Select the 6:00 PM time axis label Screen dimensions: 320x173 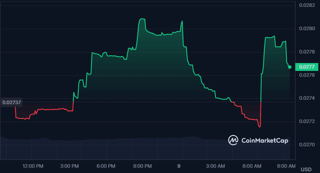[106, 166]
